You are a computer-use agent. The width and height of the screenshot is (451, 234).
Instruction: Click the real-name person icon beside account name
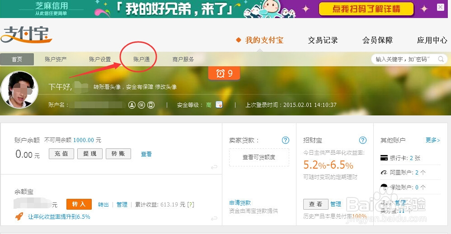(x=132, y=105)
